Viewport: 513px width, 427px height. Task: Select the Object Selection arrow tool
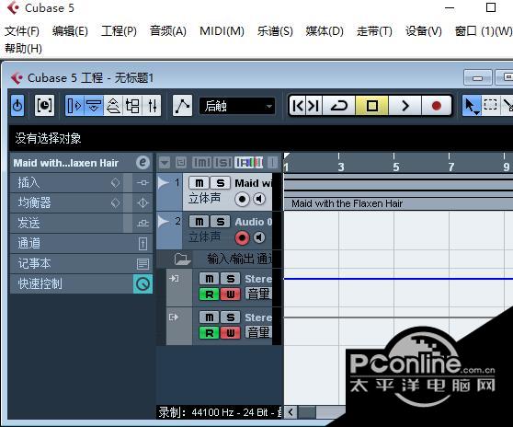(471, 106)
